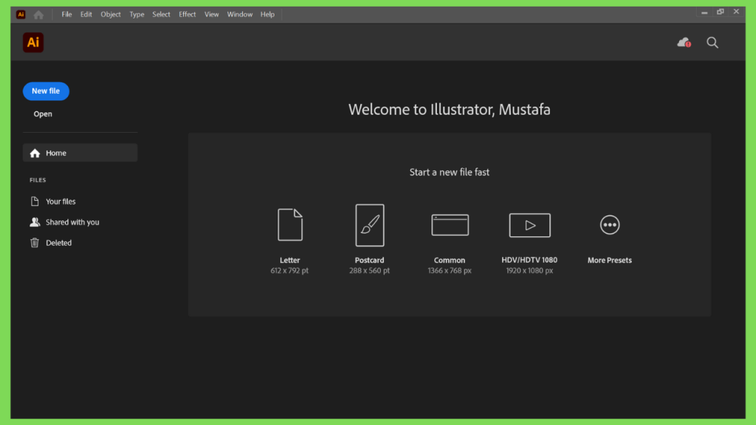Viewport: 756px width, 425px height.
Task: Click the large Ai logo
Action: tap(33, 42)
